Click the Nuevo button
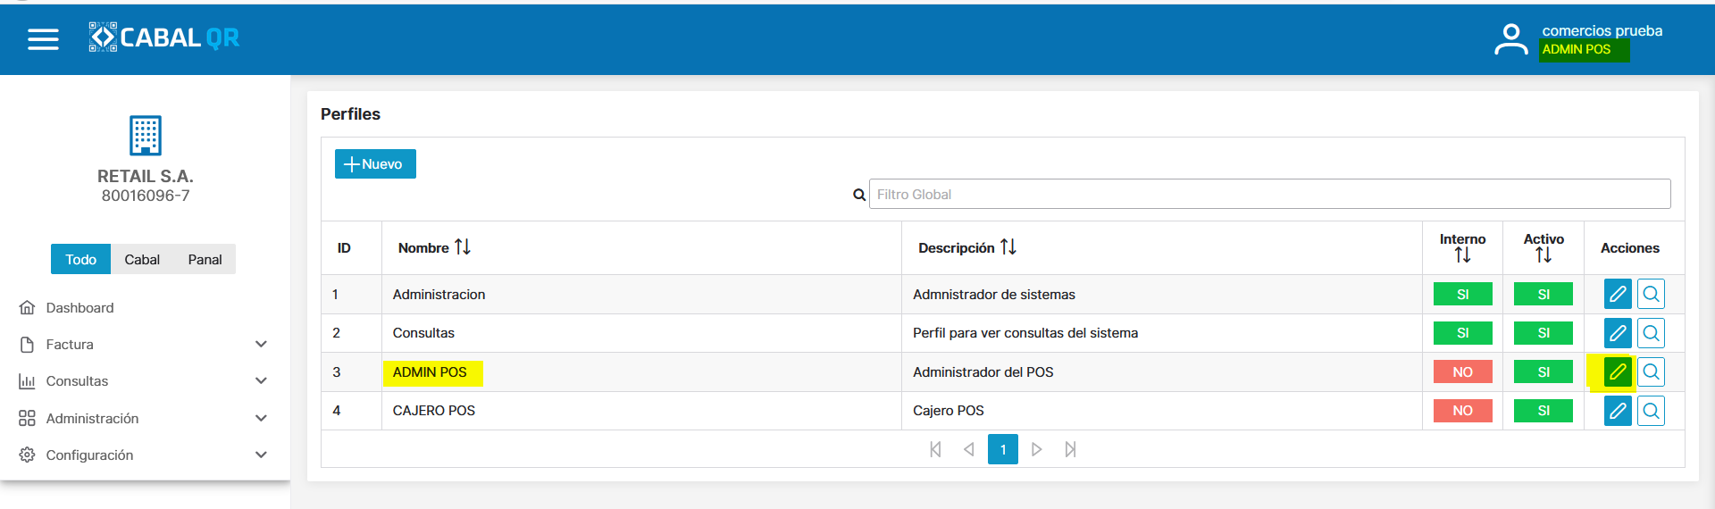1715x509 pixels. 375,163
